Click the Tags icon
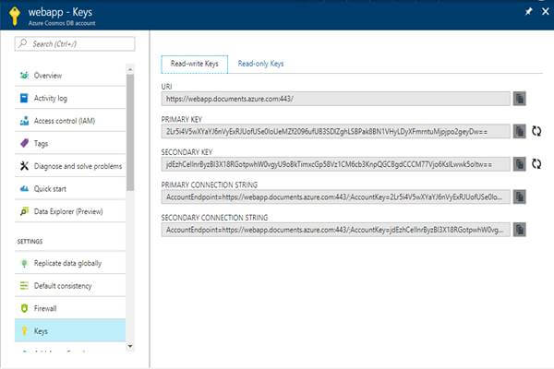 pos(24,143)
